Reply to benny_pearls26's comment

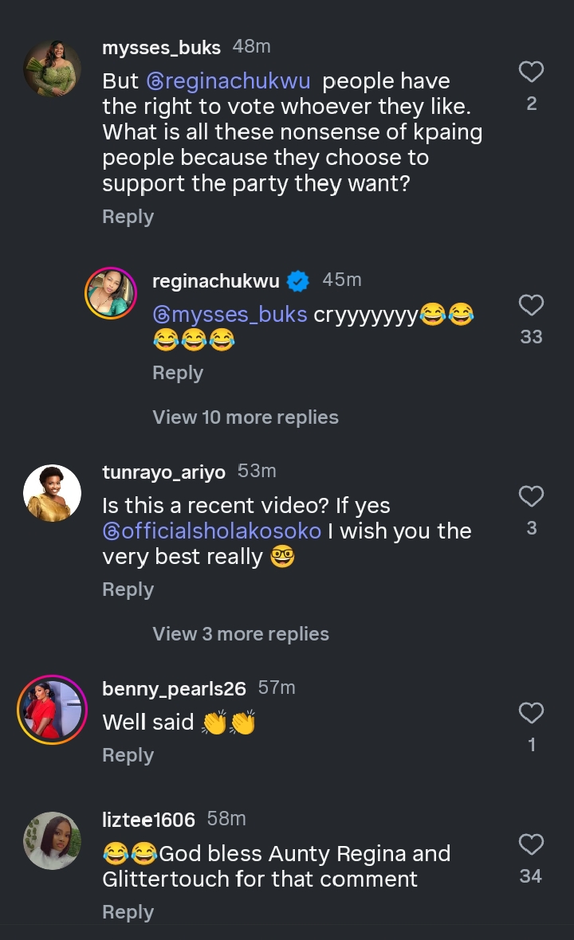click(128, 755)
